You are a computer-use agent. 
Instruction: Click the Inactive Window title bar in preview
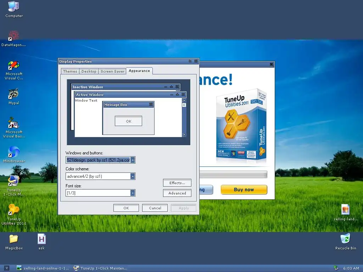coord(125,87)
